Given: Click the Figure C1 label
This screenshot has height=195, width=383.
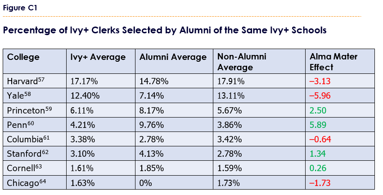Looking at the screenshot, I should [x=20, y=8].
